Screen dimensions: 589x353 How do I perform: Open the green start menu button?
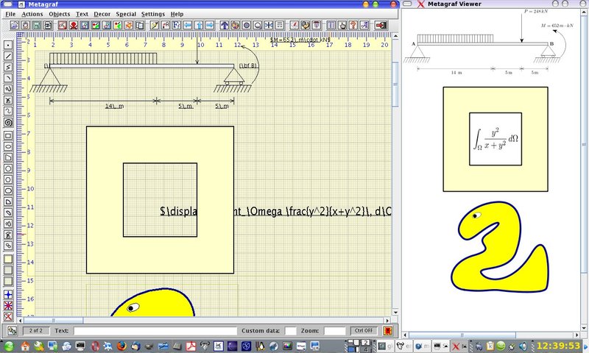8,346
